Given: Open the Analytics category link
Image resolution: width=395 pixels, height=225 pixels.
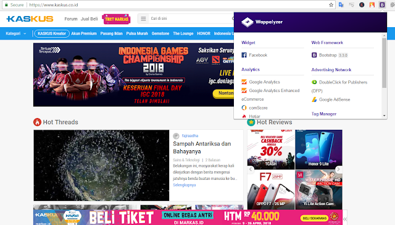Looking at the screenshot, I should [251, 69].
